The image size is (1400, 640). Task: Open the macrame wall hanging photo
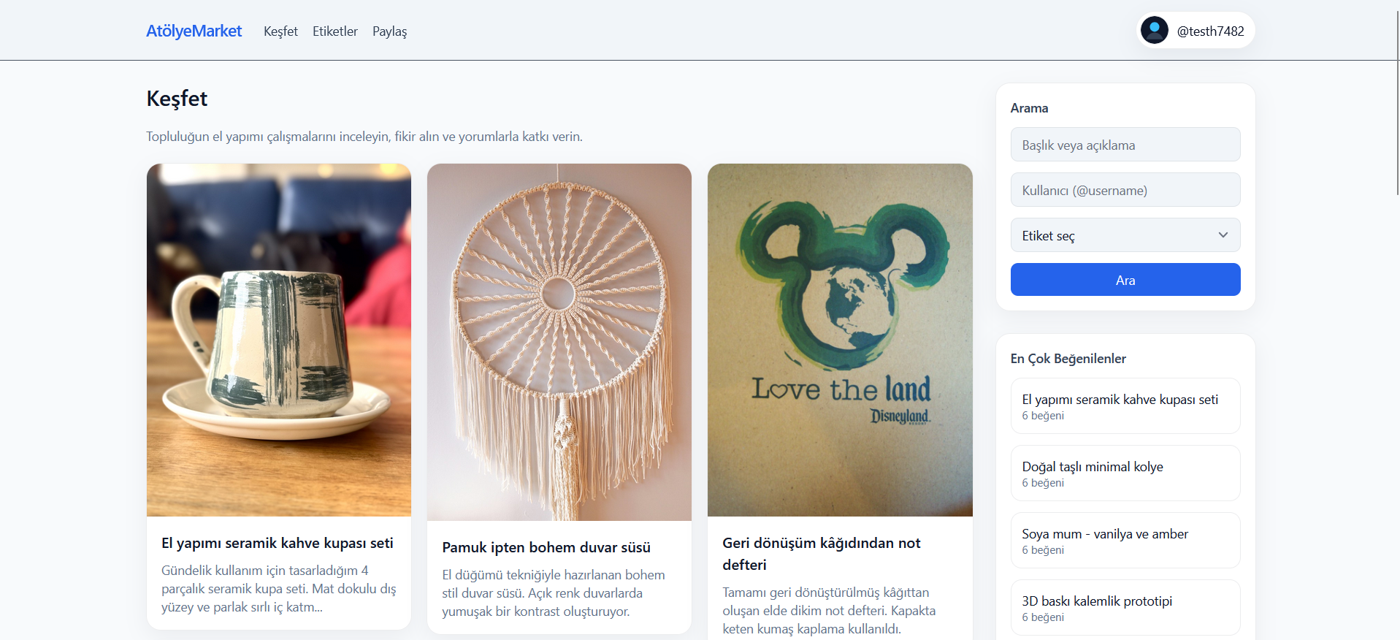(559, 342)
